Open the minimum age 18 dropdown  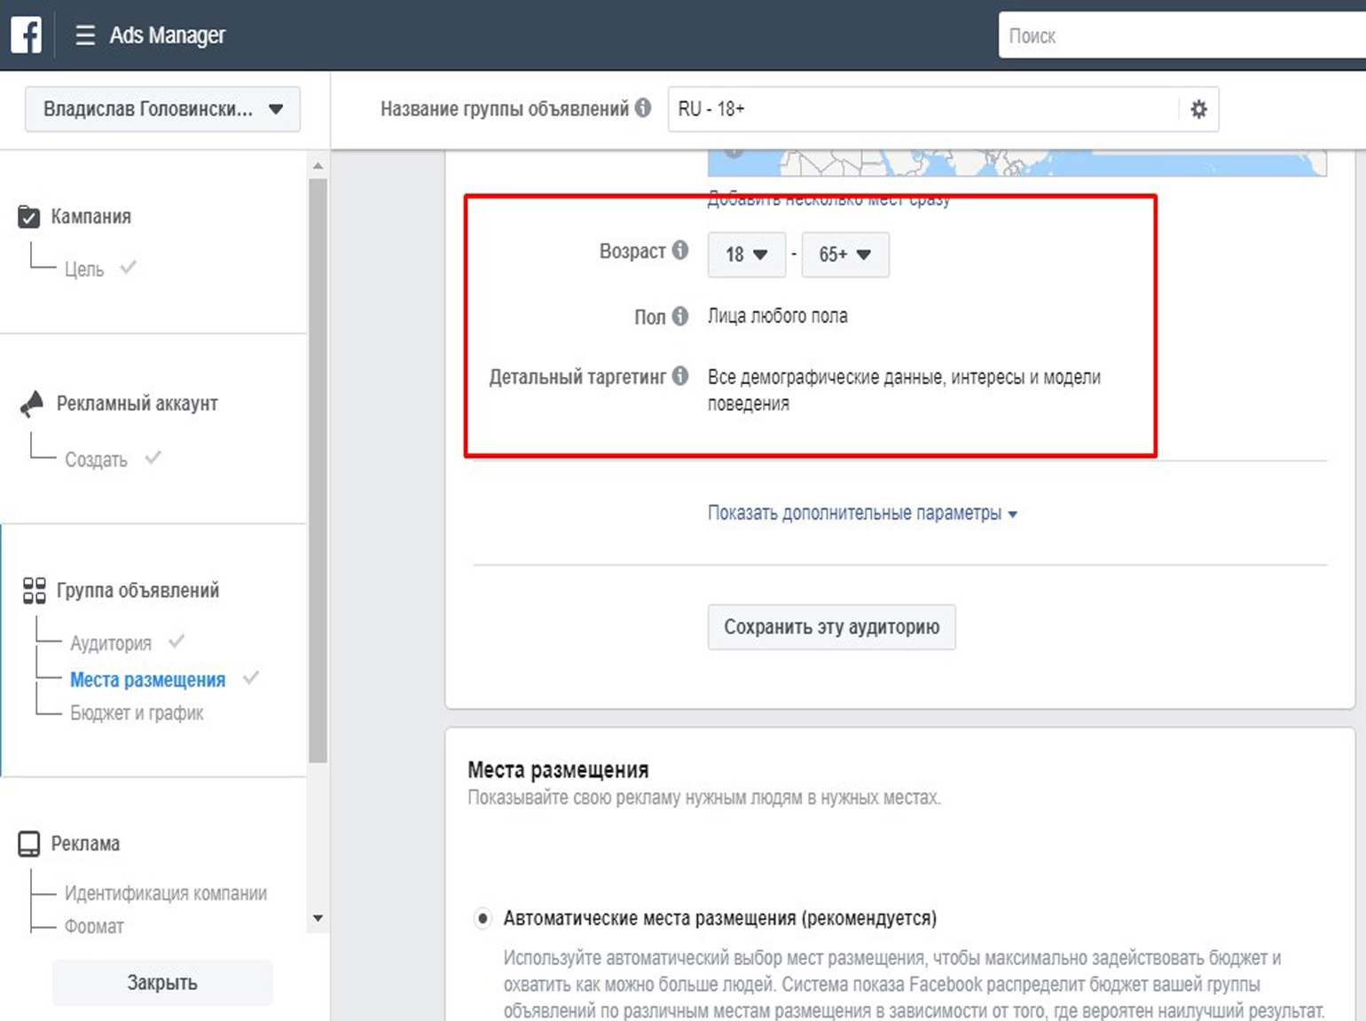pyautogui.click(x=746, y=255)
